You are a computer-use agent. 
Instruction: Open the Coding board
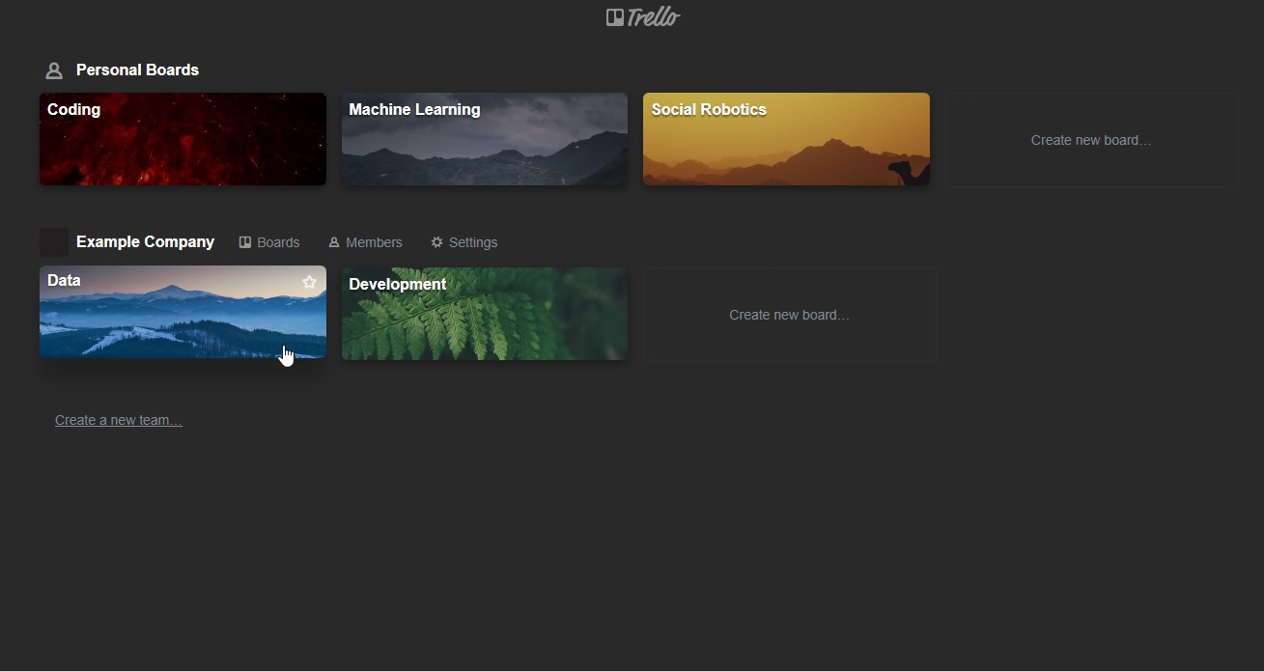(183, 139)
